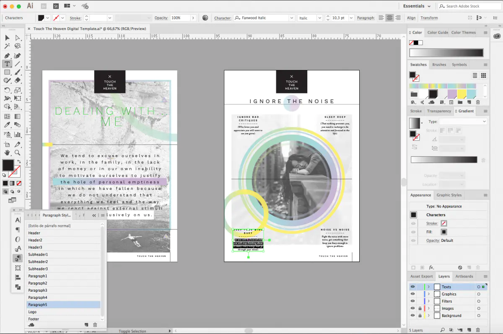Viewport: 503px width, 334px height.
Task: Hide the Filters layer
Action: pyautogui.click(x=412, y=301)
